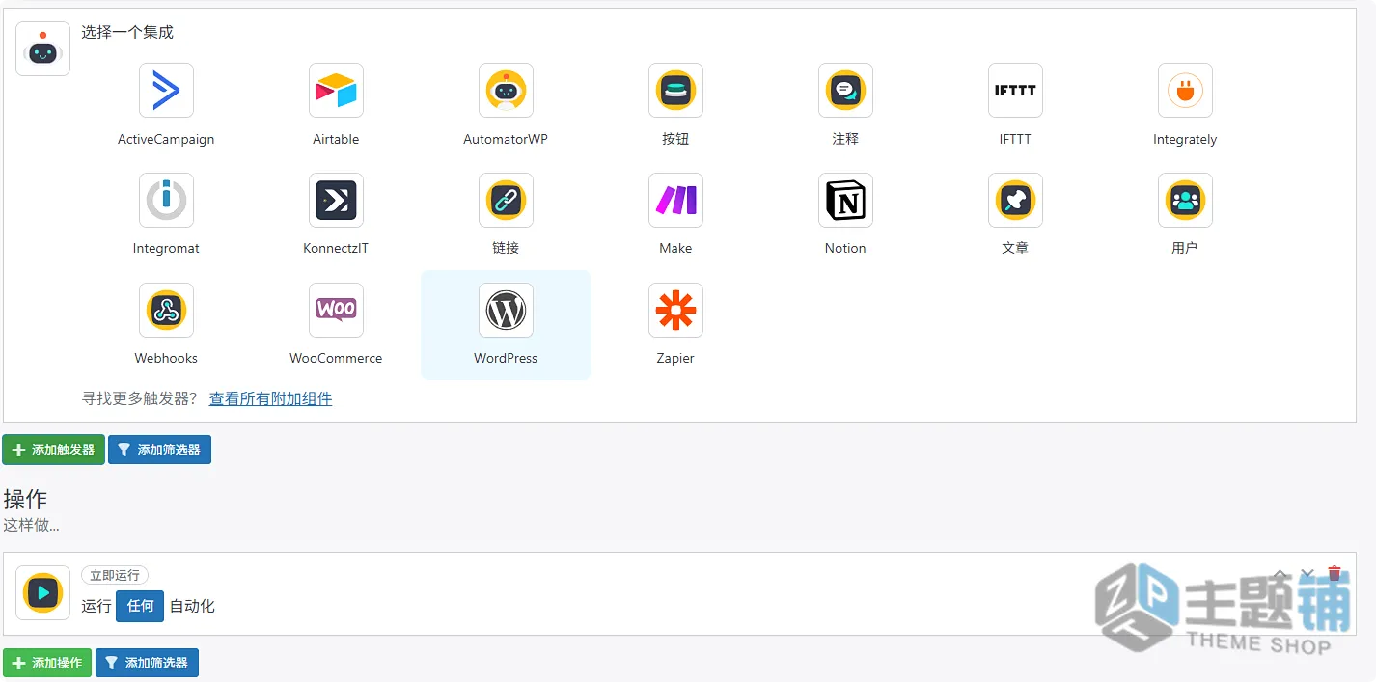Choose the 文章 (Posts) pin icon
The image size is (1376, 682).
pos(1015,200)
